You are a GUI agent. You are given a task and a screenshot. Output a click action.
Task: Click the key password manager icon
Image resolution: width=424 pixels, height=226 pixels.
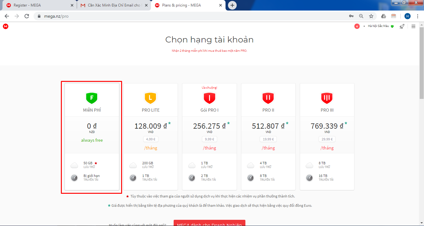(x=351, y=16)
